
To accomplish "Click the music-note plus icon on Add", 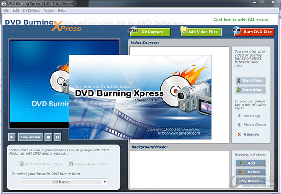I will 241,163.
